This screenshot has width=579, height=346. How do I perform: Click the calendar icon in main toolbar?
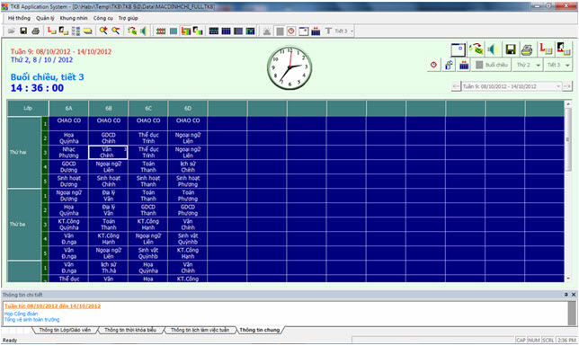(316, 31)
